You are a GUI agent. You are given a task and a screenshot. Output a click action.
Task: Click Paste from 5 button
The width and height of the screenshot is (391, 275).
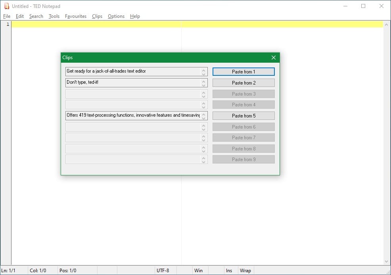243,116
